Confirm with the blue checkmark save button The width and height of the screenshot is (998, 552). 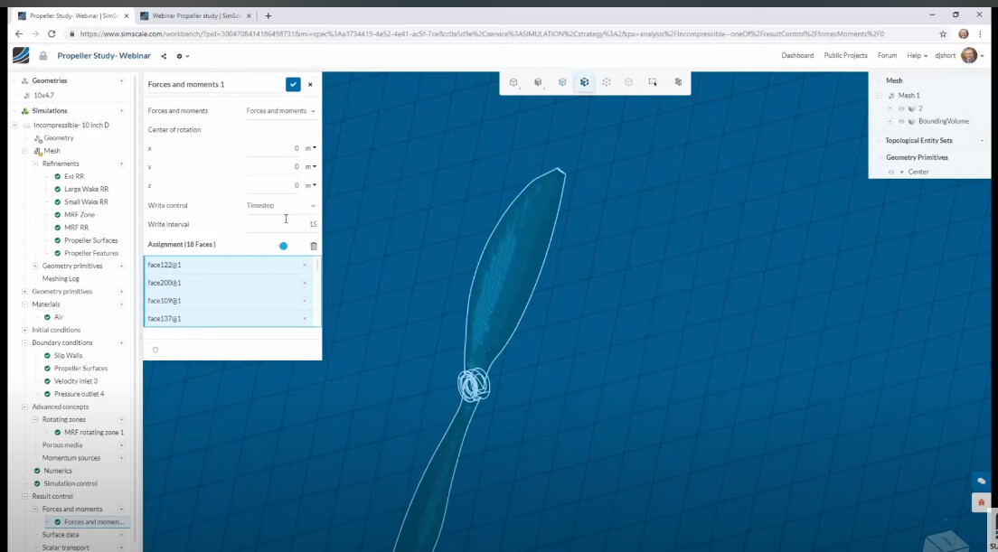click(293, 84)
